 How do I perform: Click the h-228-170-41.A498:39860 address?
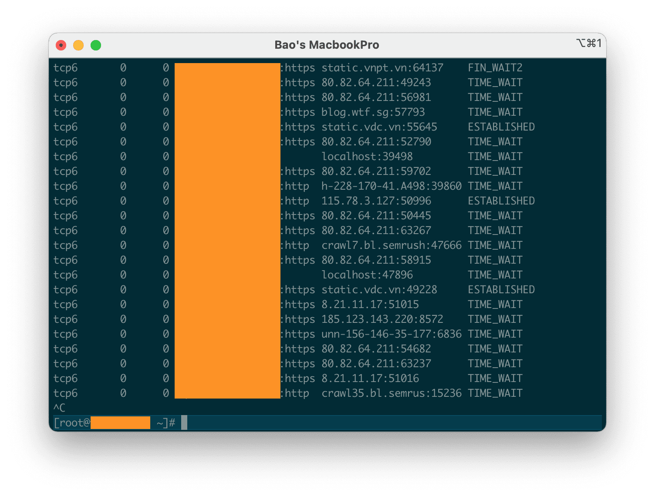tap(392, 186)
